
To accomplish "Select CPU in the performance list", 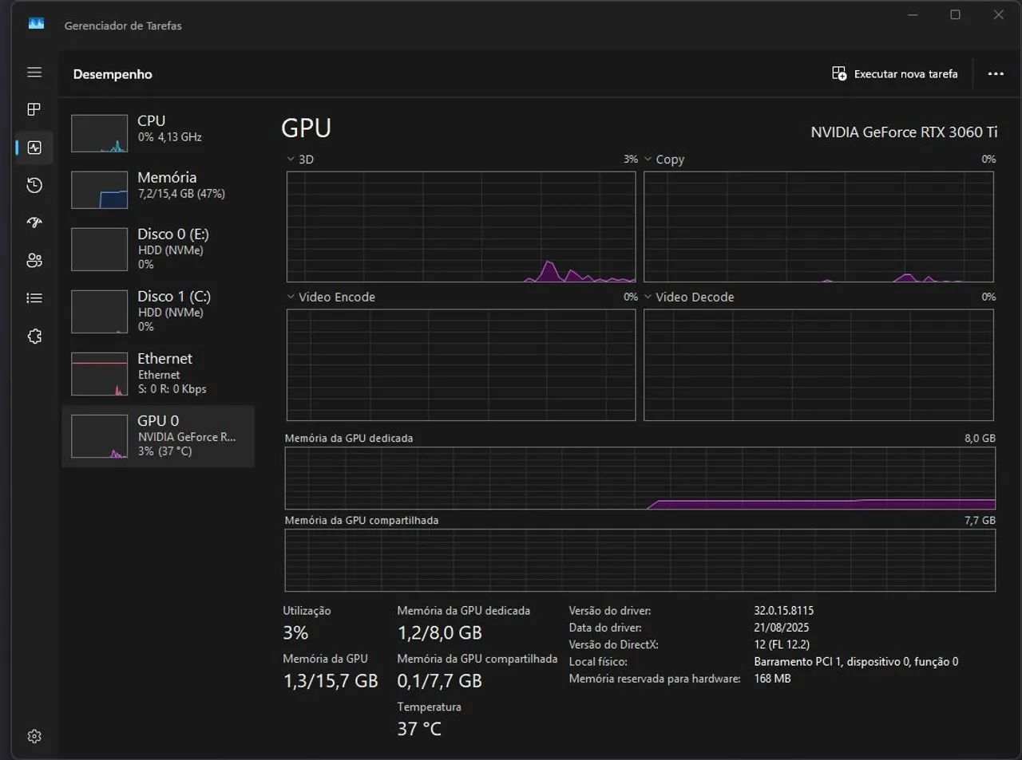I will [x=158, y=132].
